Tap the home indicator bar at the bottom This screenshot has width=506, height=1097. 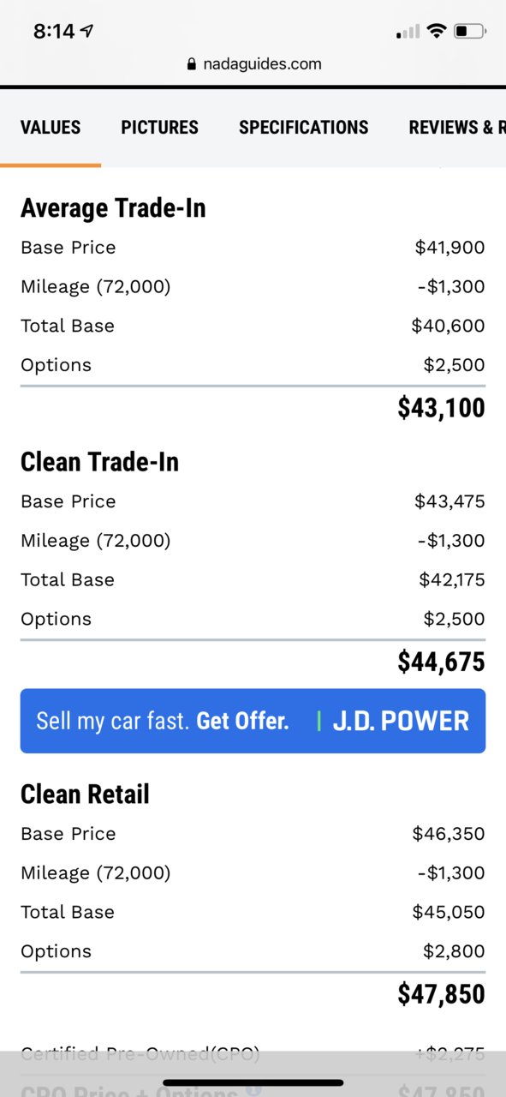click(x=253, y=1082)
